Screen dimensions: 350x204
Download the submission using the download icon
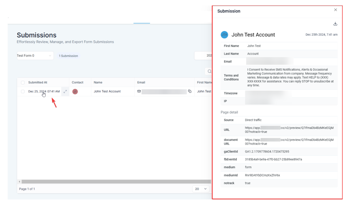(335, 24)
